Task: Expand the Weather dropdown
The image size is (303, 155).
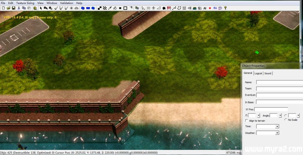Action: pos(277,133)
